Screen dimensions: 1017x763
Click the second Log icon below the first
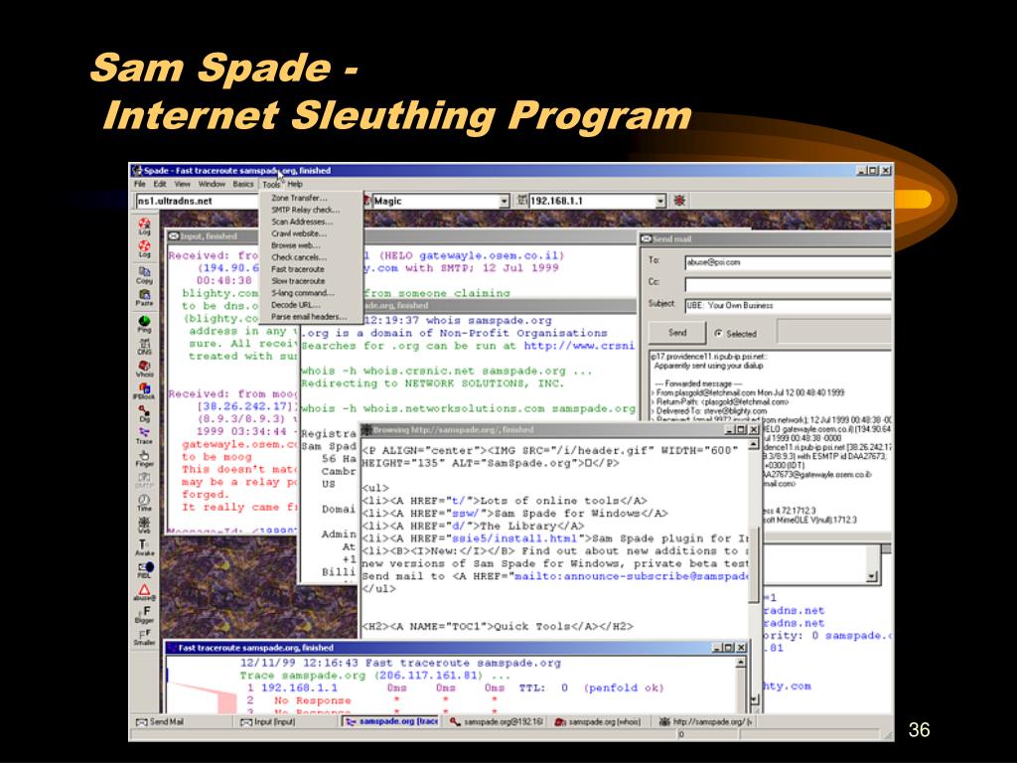coord(144,247)
